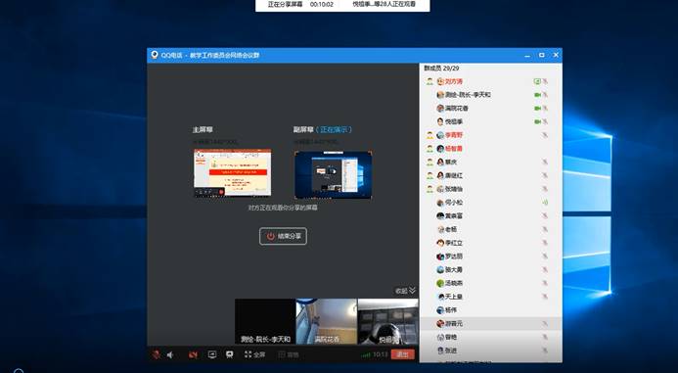
Task: Click the speaker volume icon in call toolbar
Action: point(170,354)
